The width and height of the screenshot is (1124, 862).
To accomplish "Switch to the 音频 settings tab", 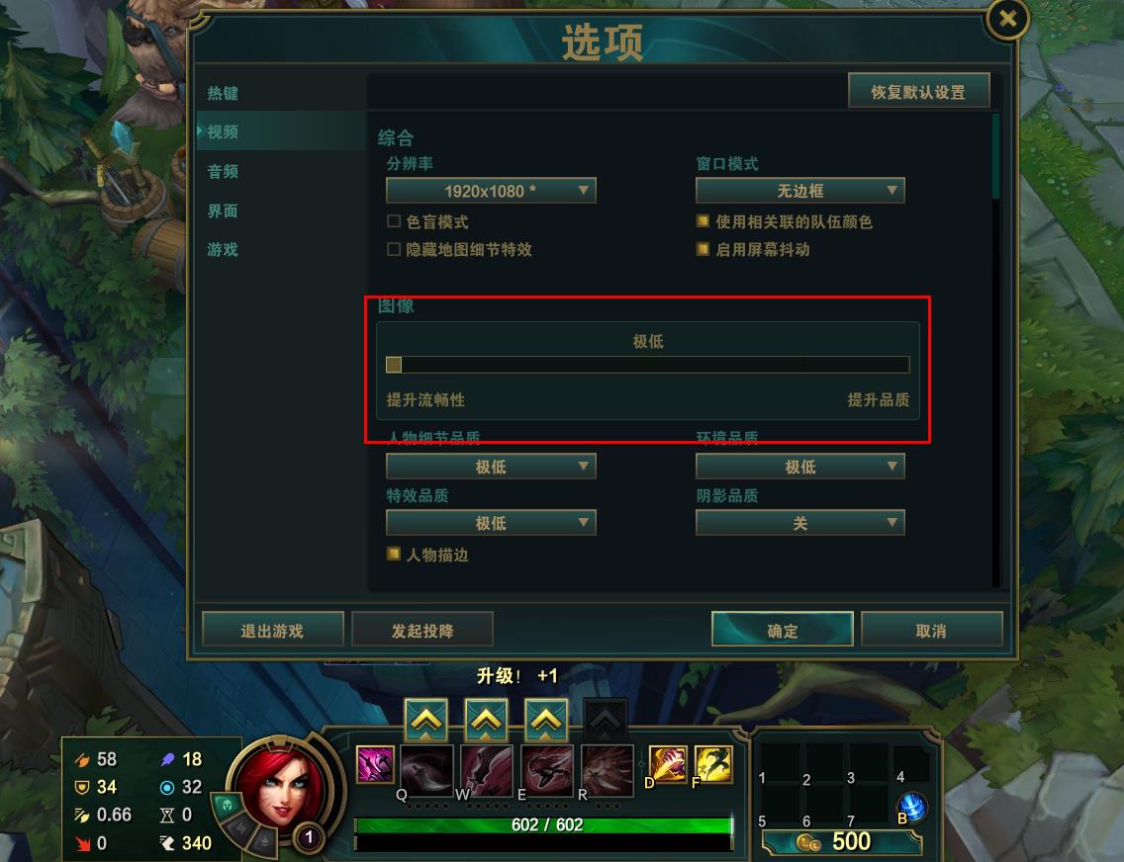I will tap(223, 171).
